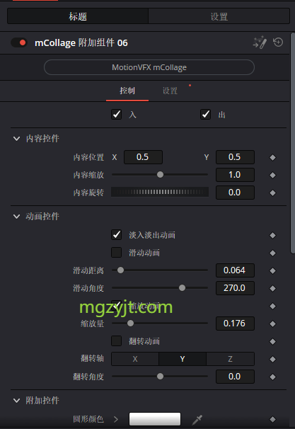Collapse the 内容控件 section
295x429 pixels.
[17, 139]
